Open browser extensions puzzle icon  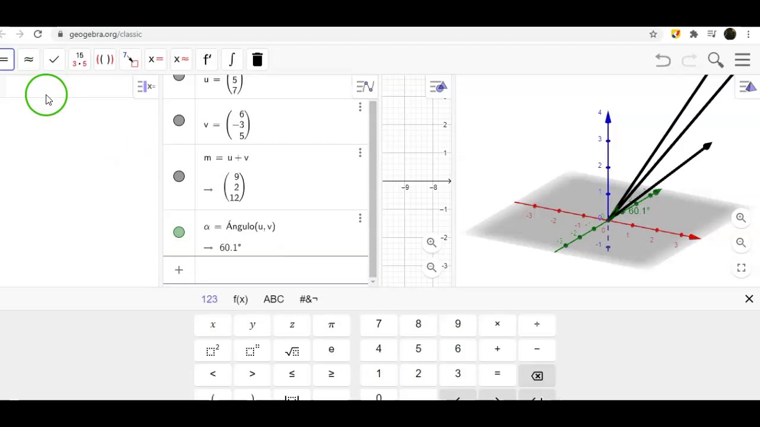(693, 34)
